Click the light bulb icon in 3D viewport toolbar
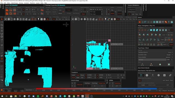This screenshot has height=98, width=175. [x=39, y=19]
